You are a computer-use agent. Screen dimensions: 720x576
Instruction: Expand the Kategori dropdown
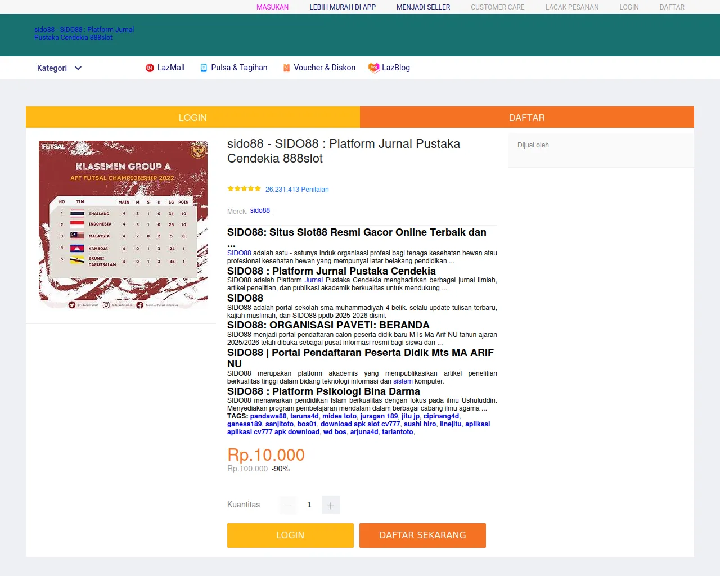click(x=60, y=68)
